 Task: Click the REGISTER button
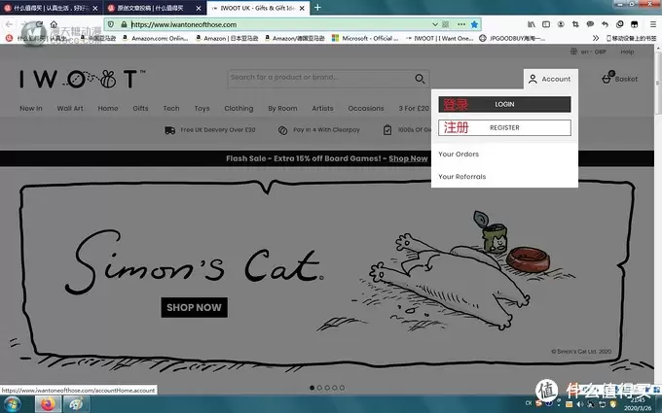[x=504, y=127]
